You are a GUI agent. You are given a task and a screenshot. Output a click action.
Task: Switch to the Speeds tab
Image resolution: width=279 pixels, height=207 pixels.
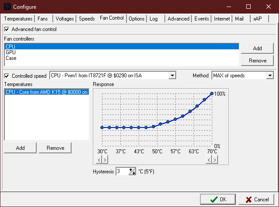pyautogui.click(x=87, y=19)
